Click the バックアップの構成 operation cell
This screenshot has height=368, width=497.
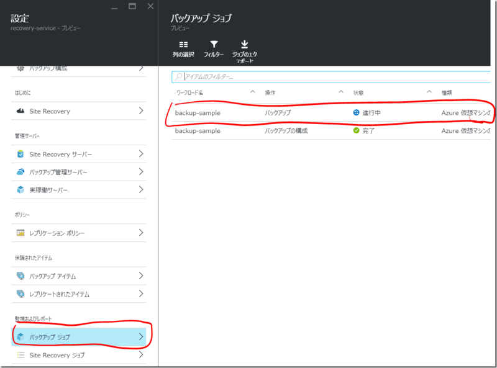286,131
